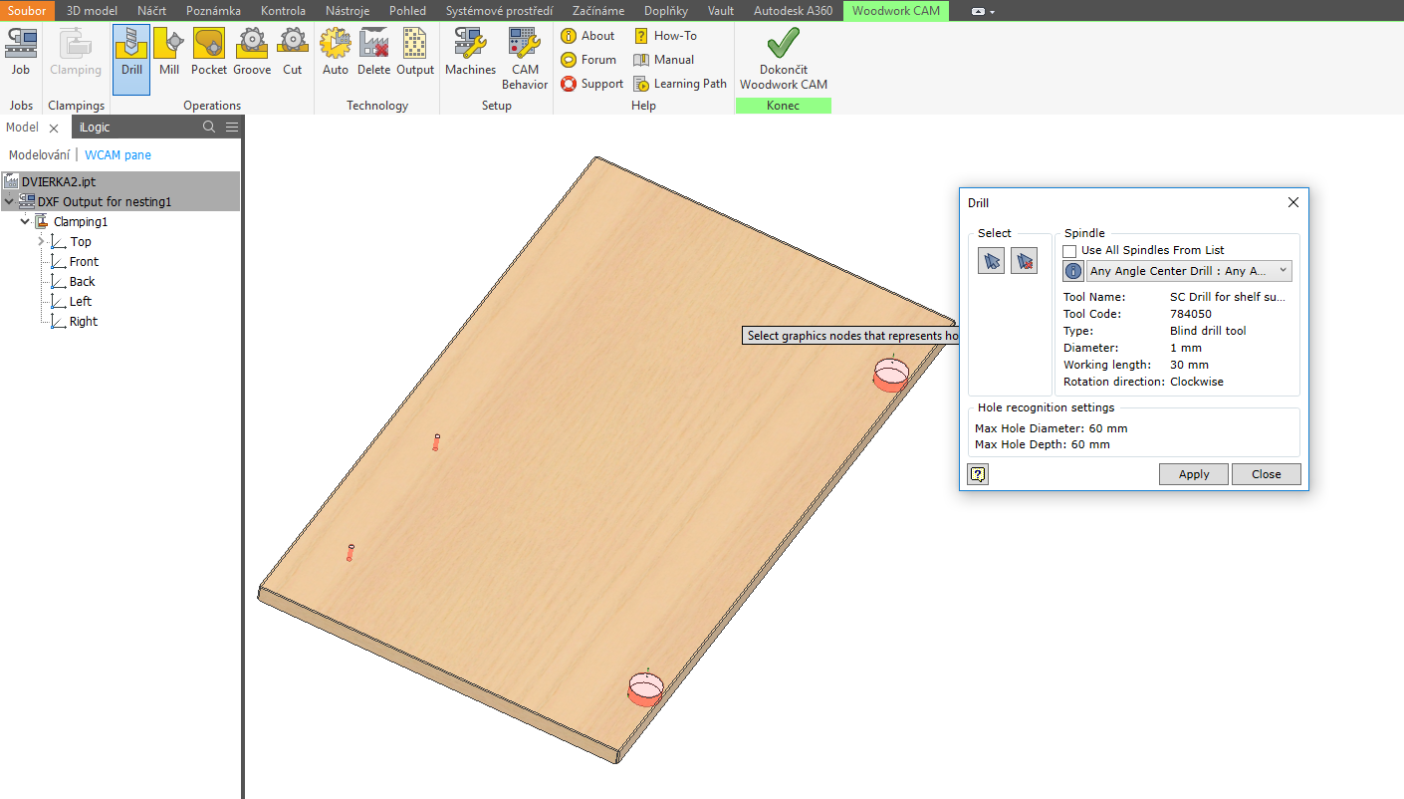Open the Machines setup tool
The image size is (1404, 799).
(x=469, y=58)
